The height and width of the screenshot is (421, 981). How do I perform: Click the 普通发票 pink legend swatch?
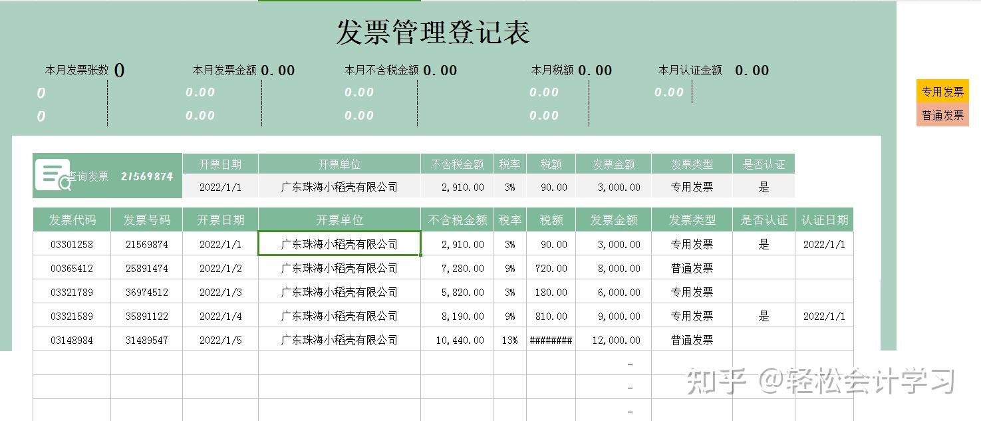942,114
